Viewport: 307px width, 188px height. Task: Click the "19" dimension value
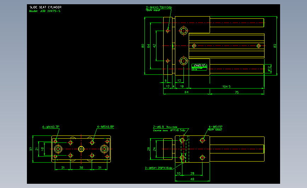(x=182, y=86)
